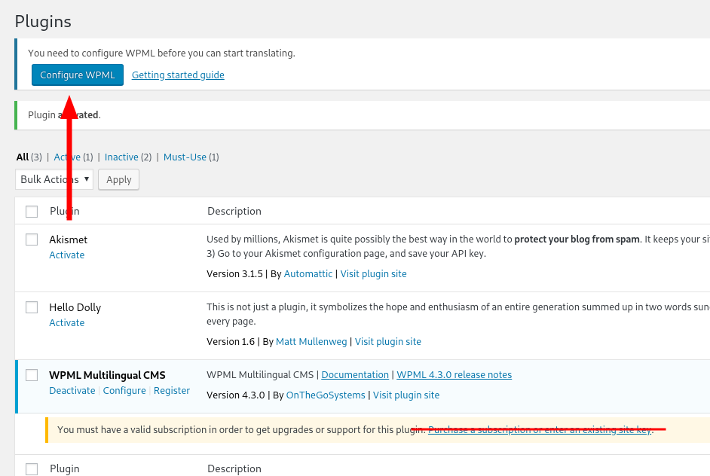Open the WPML Documentation link
The height and width of the screenshot is (476, 710).
click(355, 375)
